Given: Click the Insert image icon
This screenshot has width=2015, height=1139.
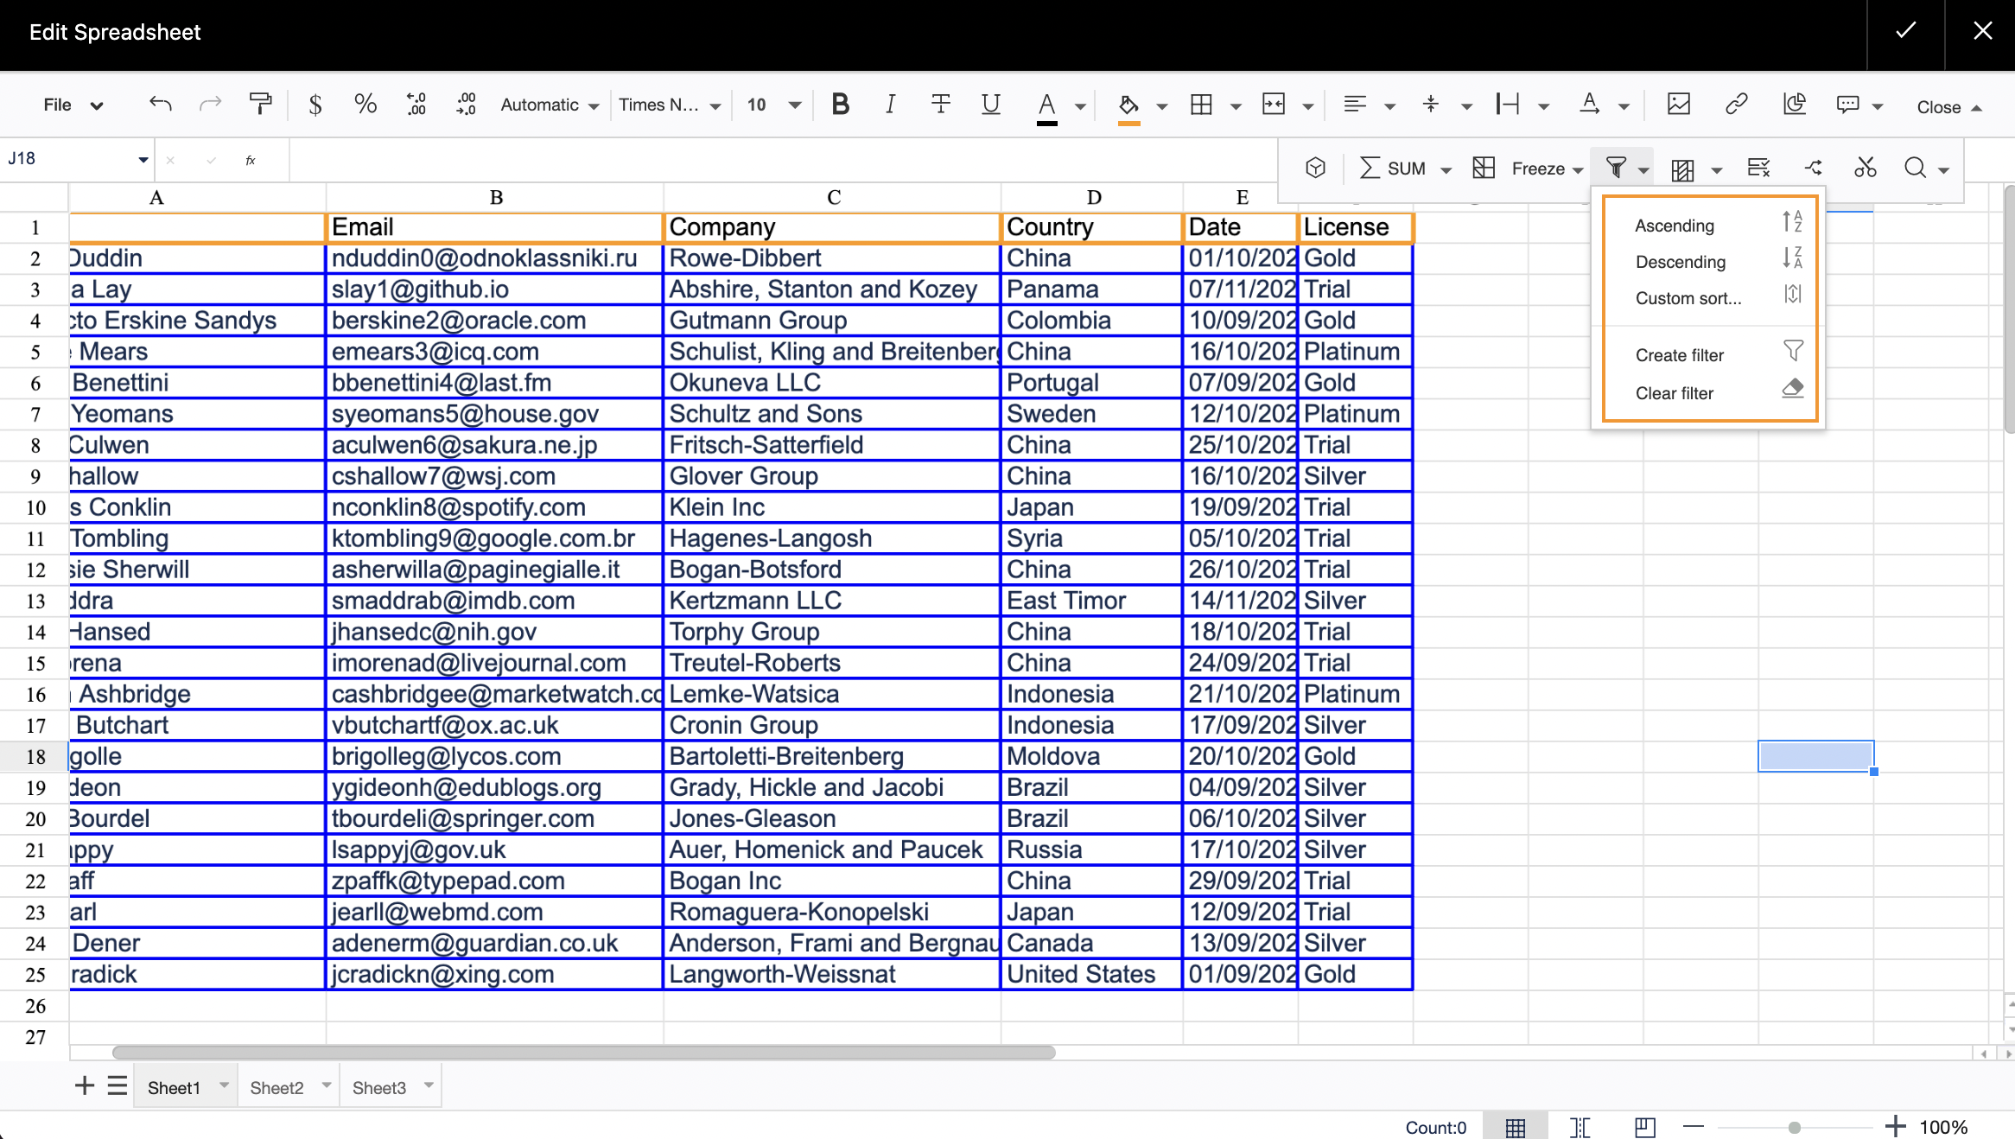Looking at the screenshot, I should [x=1678, y=105].
